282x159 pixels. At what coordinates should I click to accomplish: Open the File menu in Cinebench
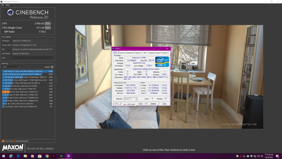point(2,5)
